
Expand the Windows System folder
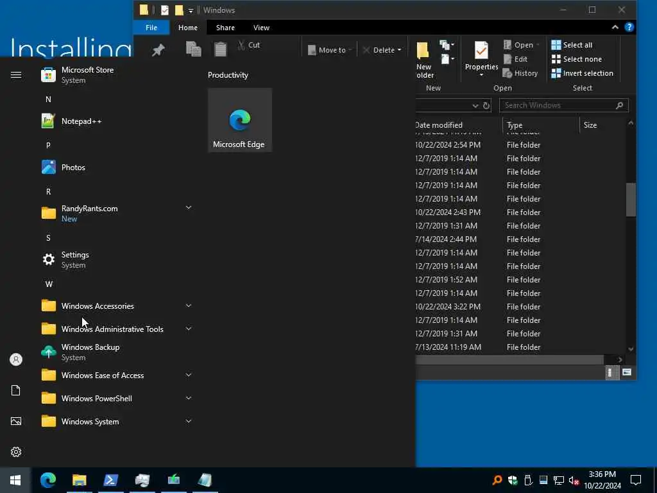tap(117, 421)
